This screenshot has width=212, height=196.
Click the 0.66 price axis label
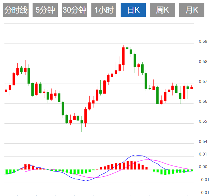(x=203, y=101)
